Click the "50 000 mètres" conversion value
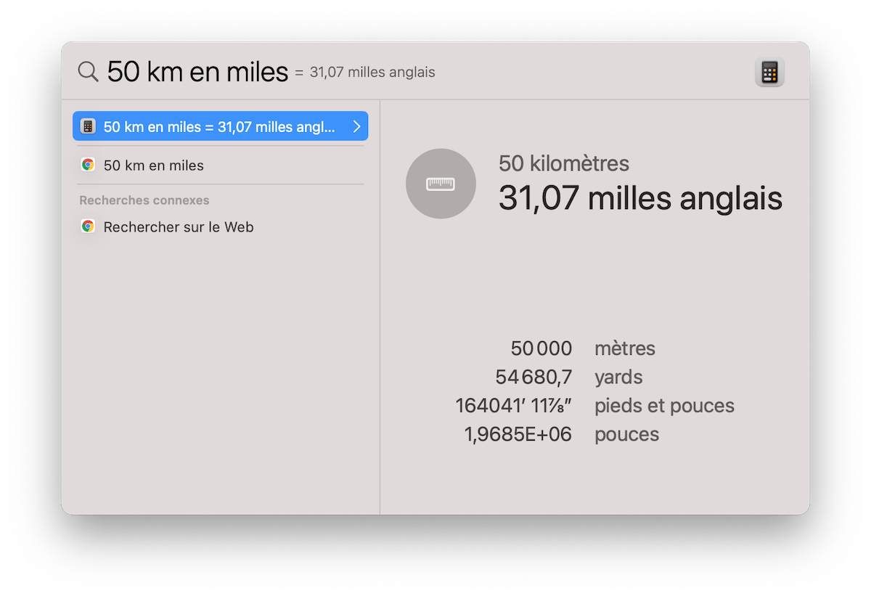Viewport: 871px width, 596px height. pyautogui.click(x=541, y=348)
